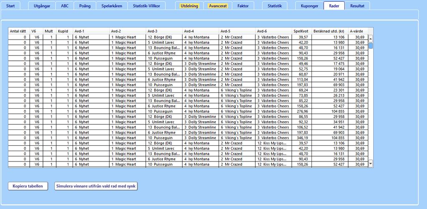Viewport: 427px width, 209px height.
Task: Sort by A-värde column header
Action: tap(358, 31)
